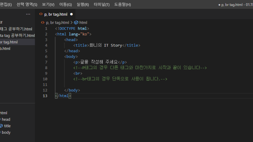The image size is (253, 142).
Task: Click the breadcrumb html symbol cube icon
Action: coord(76,22)
